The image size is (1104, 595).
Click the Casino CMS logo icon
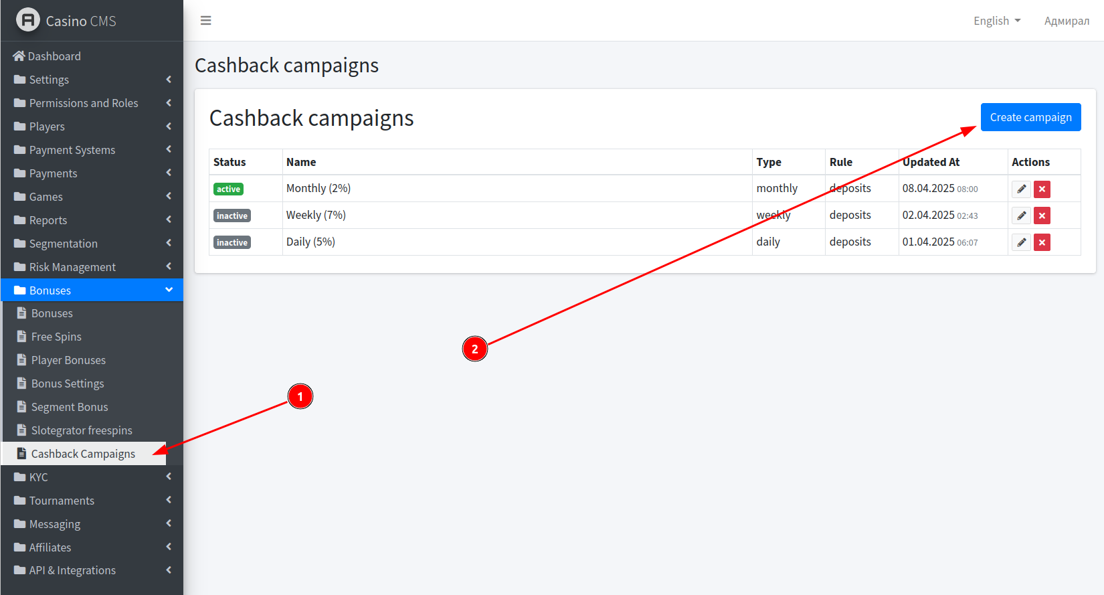pos(27,20)
